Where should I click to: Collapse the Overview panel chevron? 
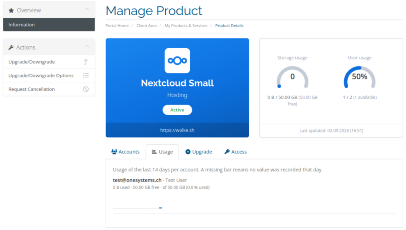(87, 10)
